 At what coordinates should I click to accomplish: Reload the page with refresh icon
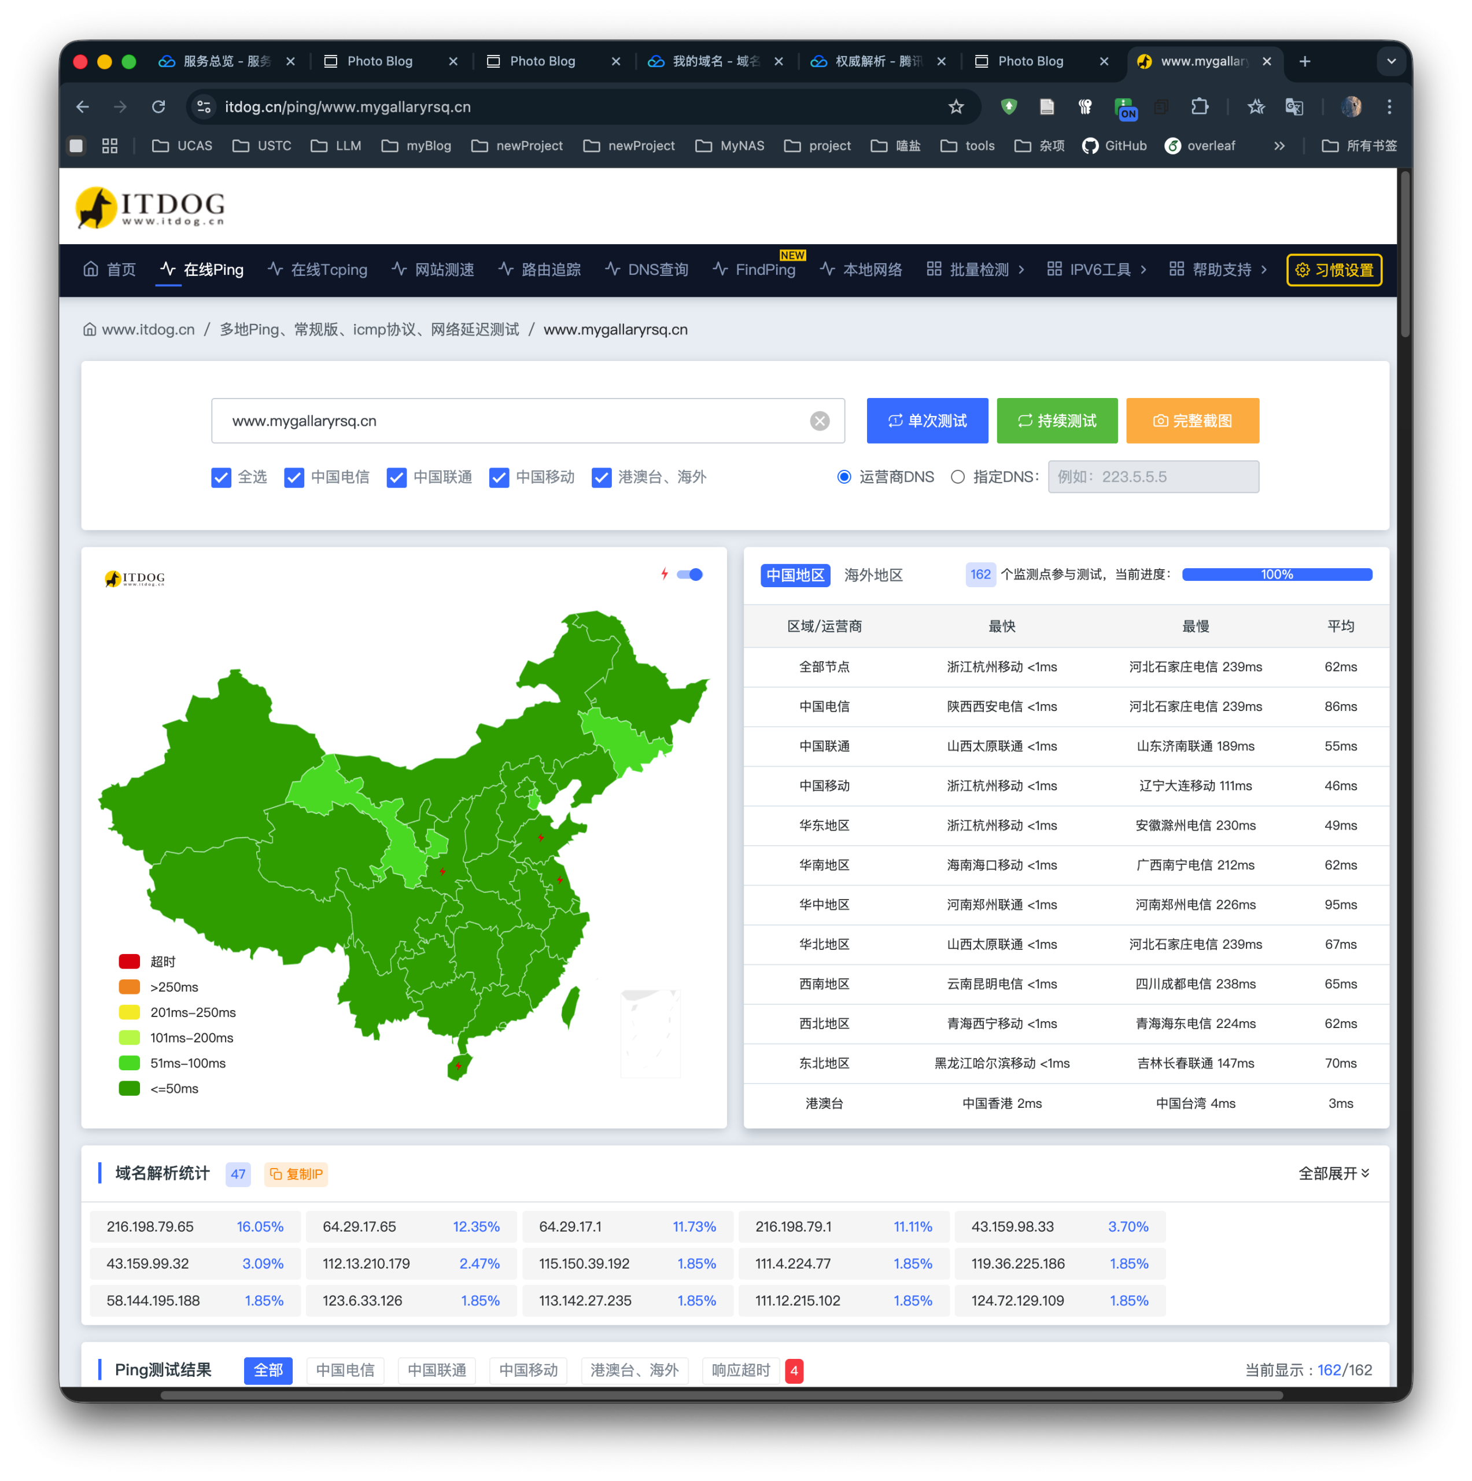tap(158, 106)
